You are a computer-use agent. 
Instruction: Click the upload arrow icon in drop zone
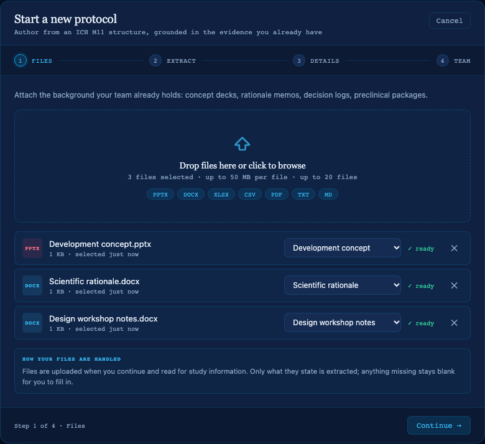click(x=242, y=144)
